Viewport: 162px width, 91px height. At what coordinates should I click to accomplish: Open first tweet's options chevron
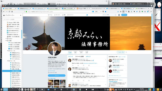(106, 59)
